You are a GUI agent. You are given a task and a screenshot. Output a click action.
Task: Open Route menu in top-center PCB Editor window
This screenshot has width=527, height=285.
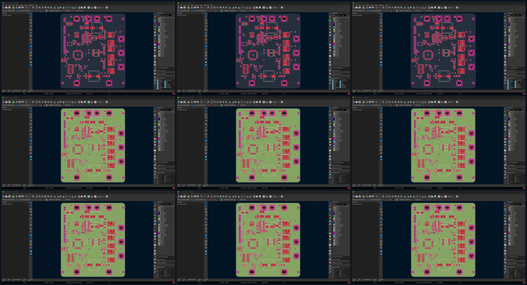coord(192,5)
